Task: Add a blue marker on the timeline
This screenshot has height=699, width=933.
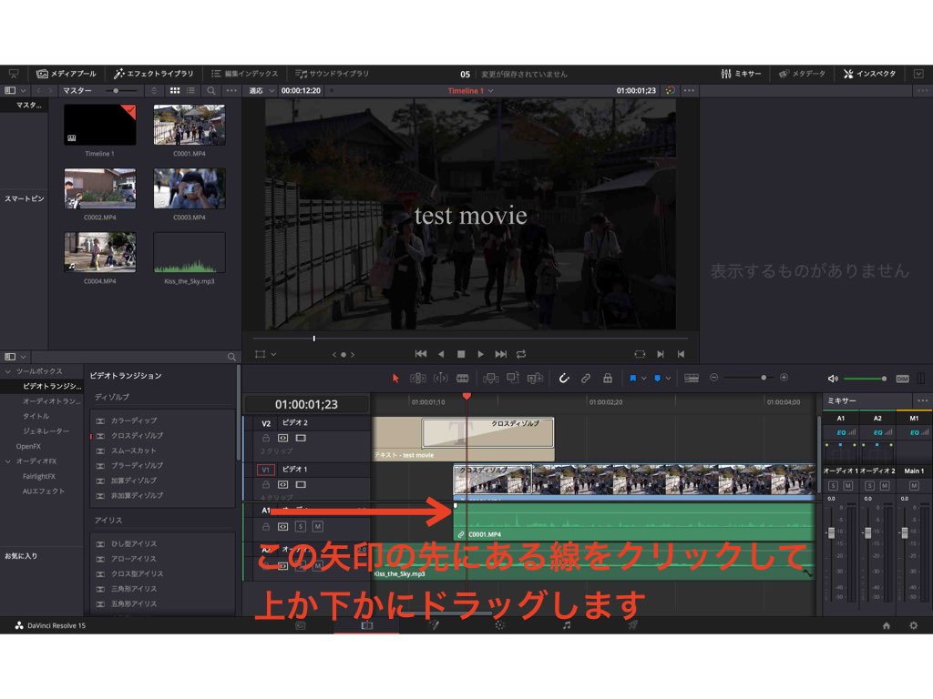Action: click(x=657, y=378)
